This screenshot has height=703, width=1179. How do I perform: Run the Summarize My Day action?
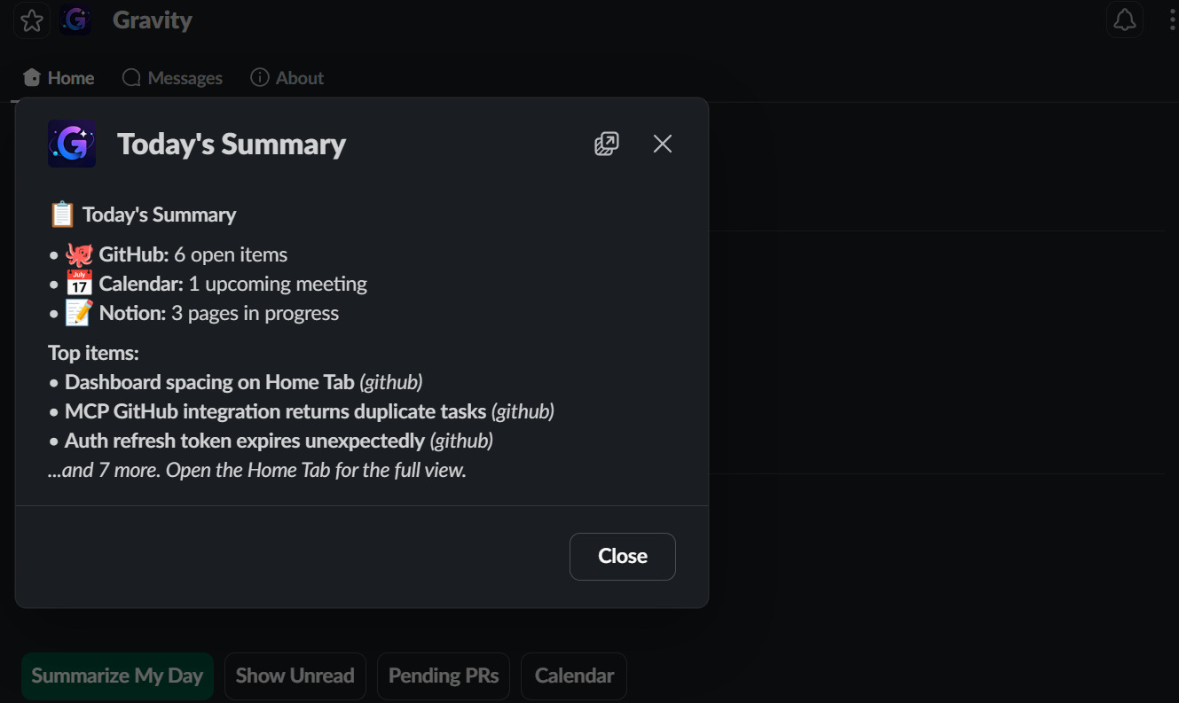pos(117,676)
